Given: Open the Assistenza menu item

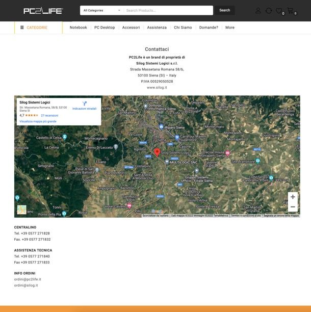Looking at the screenshot, I should point(157,28).
